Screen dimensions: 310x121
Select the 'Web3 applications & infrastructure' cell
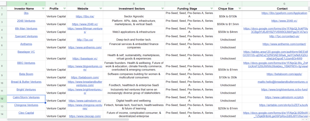click(134, 30)
